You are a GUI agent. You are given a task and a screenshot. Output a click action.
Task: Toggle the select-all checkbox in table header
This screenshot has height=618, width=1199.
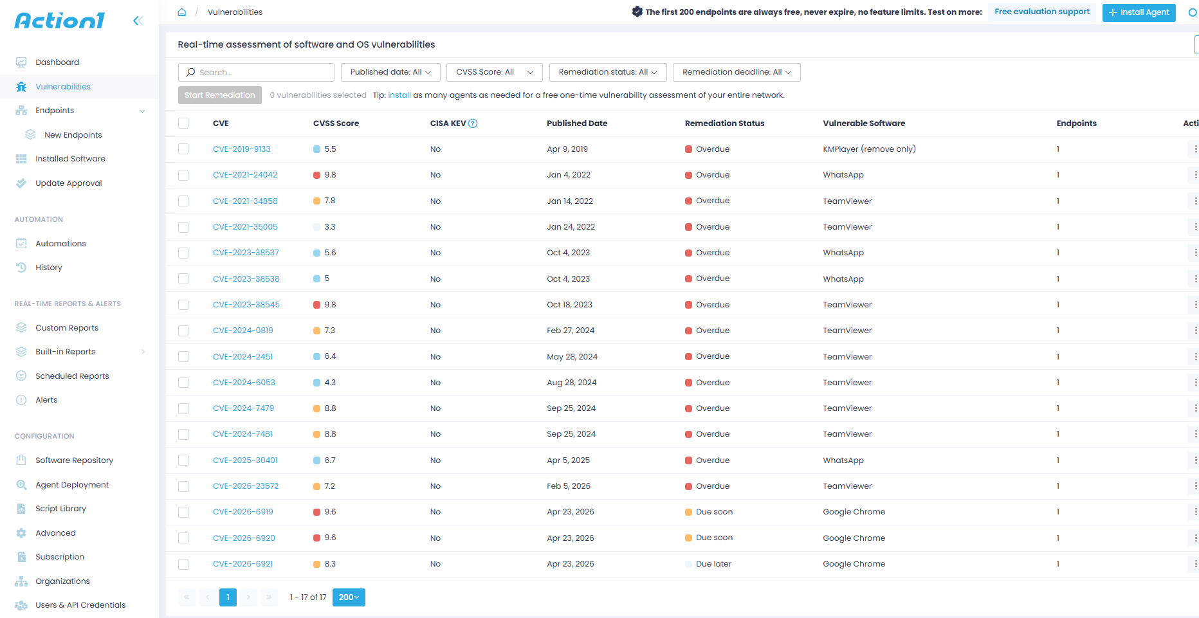[x=183, y=123]
